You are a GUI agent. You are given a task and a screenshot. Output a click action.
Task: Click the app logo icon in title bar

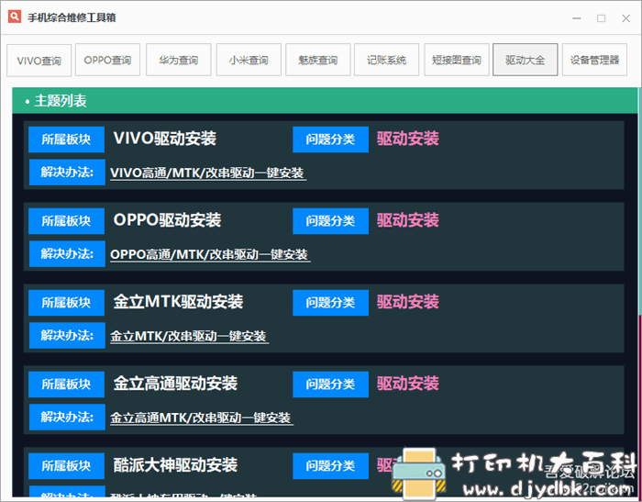[15, 17]
